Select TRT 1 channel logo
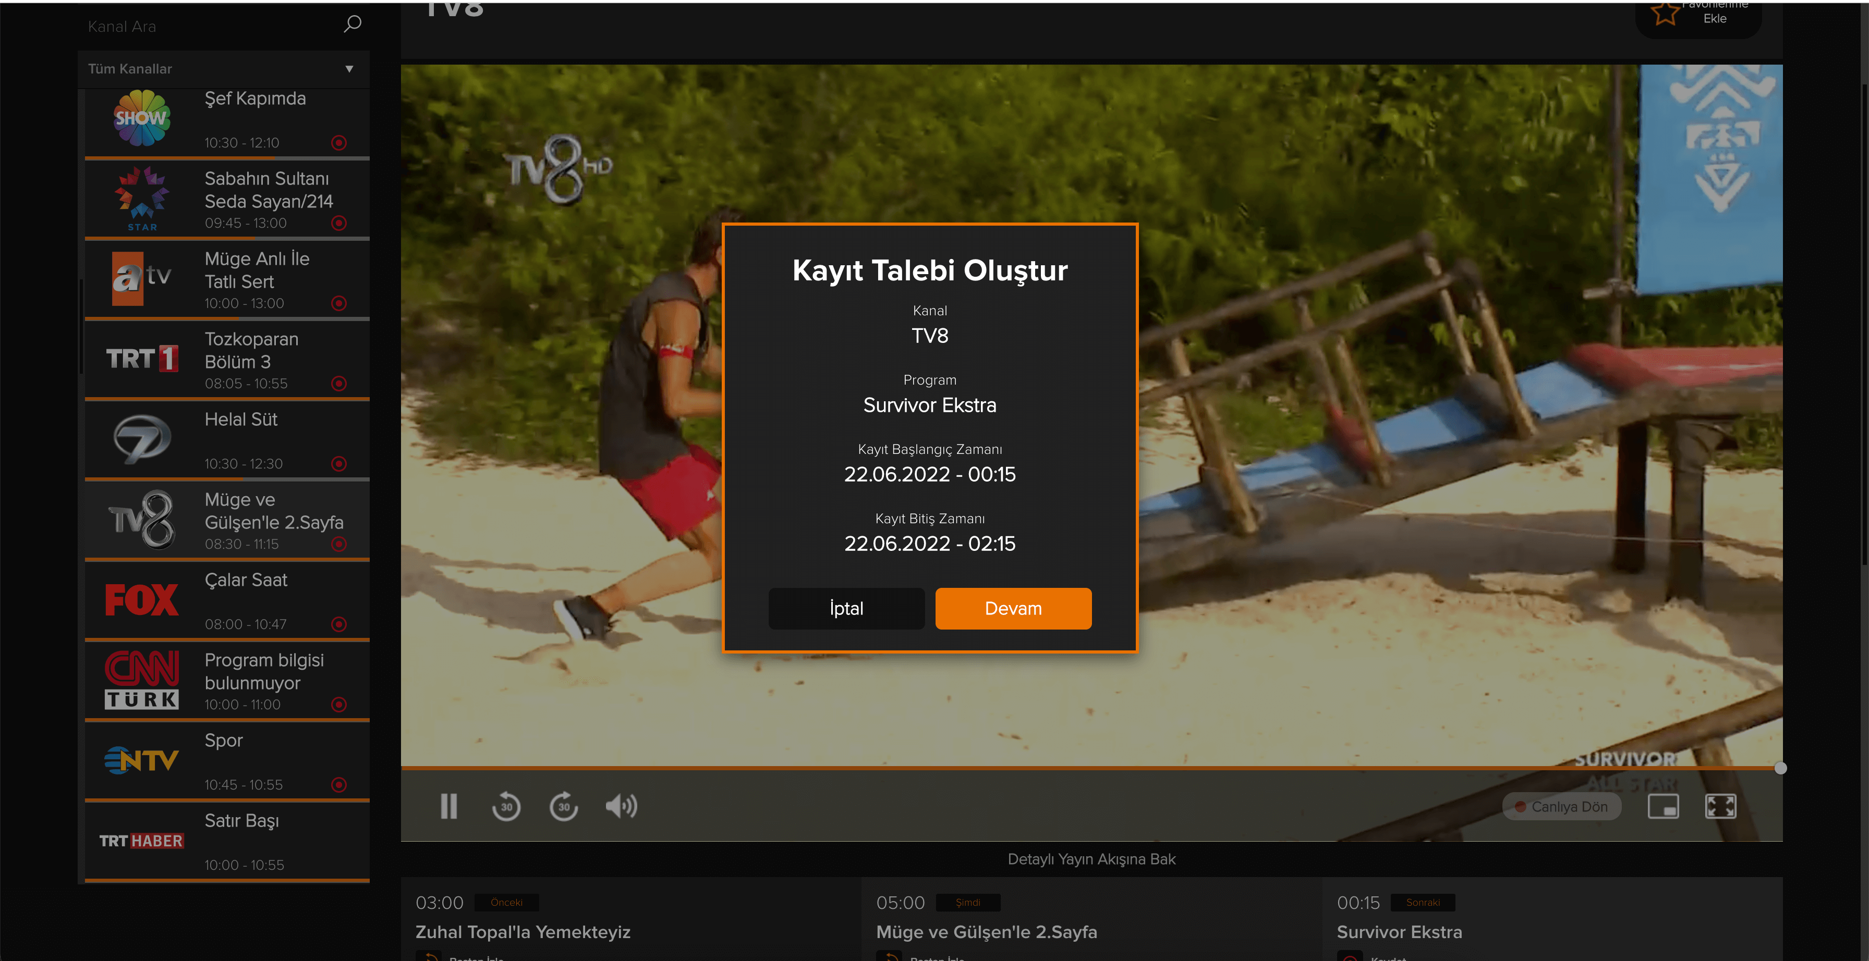Viewport: 1869px width, 961px height. [x=141, y=358]
